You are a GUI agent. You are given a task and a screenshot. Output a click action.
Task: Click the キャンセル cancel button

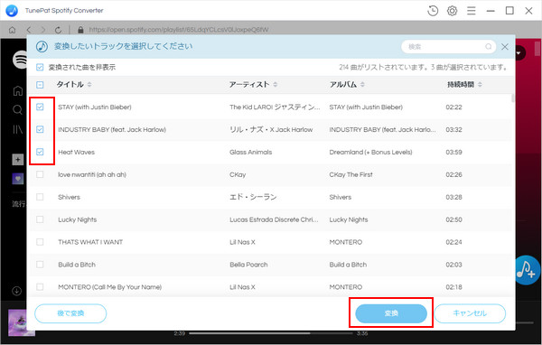coord(470,313)
